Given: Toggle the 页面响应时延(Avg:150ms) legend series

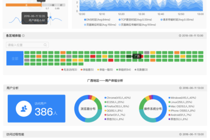Looking at the screenshot, I should [100, 25].
